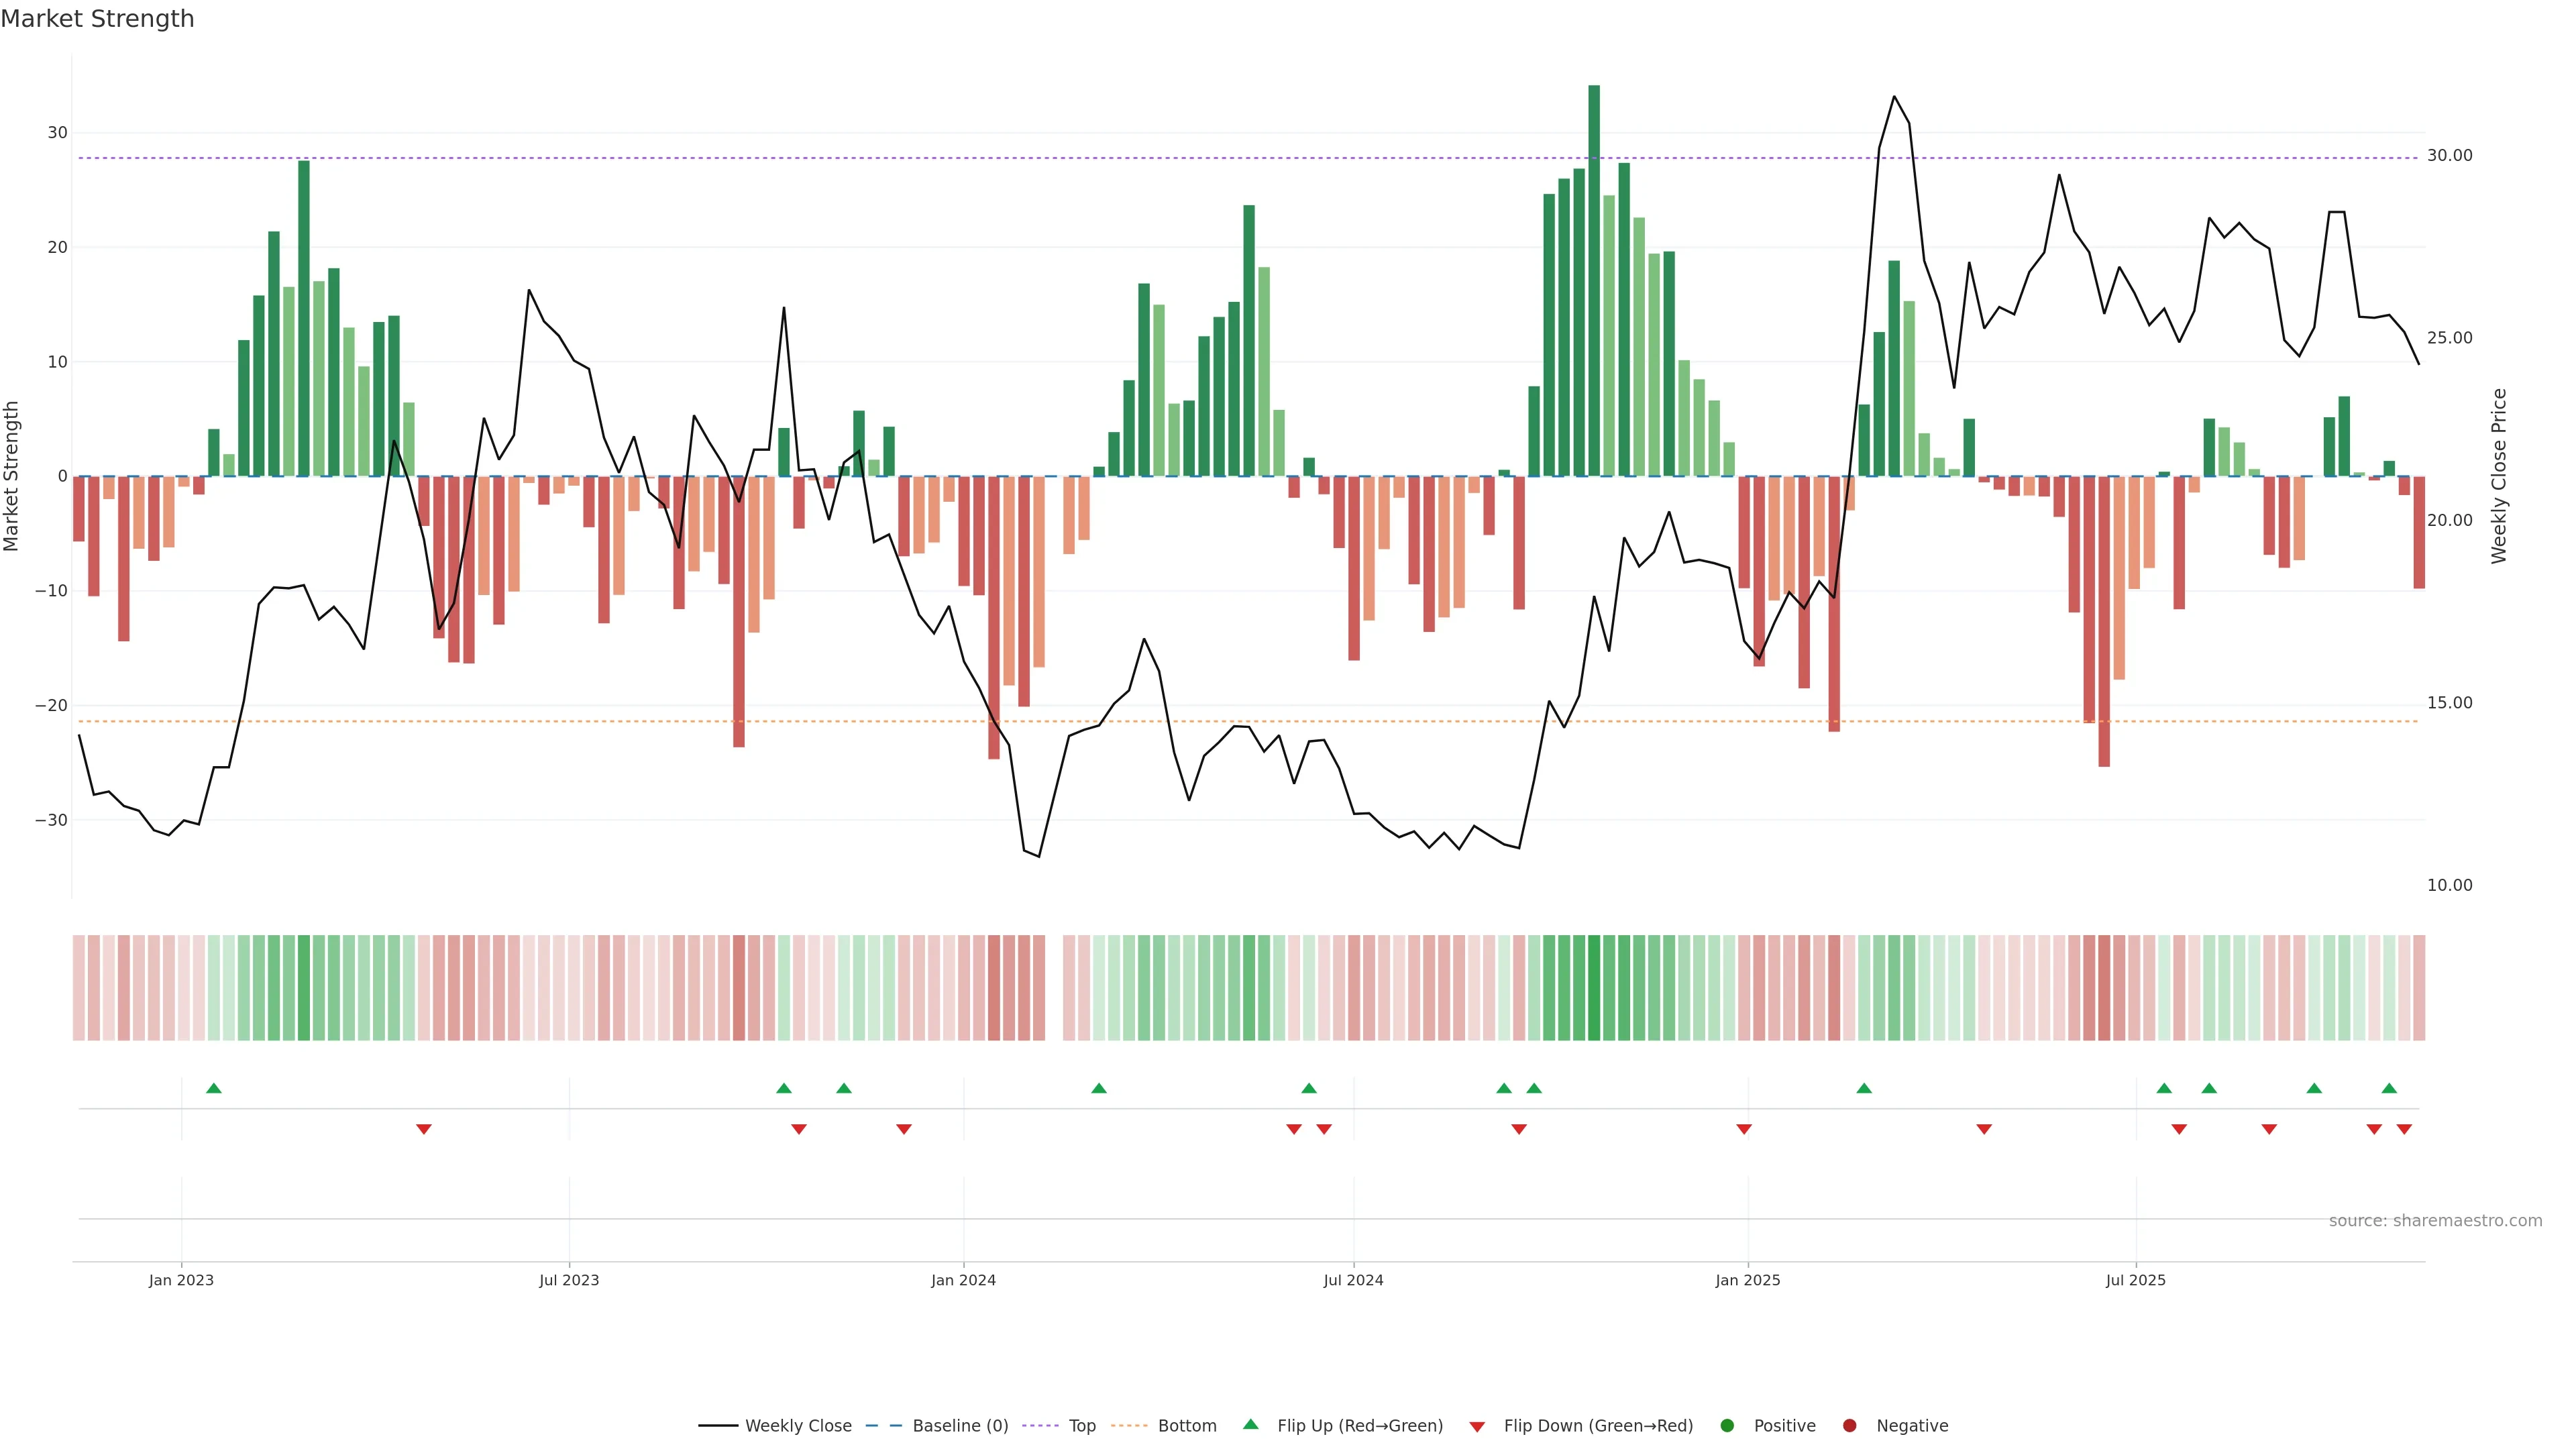2576x1449 pixels.
Task: Click the red flip-down marker near Jan 2025
Action: (x=1744, y=1129)
